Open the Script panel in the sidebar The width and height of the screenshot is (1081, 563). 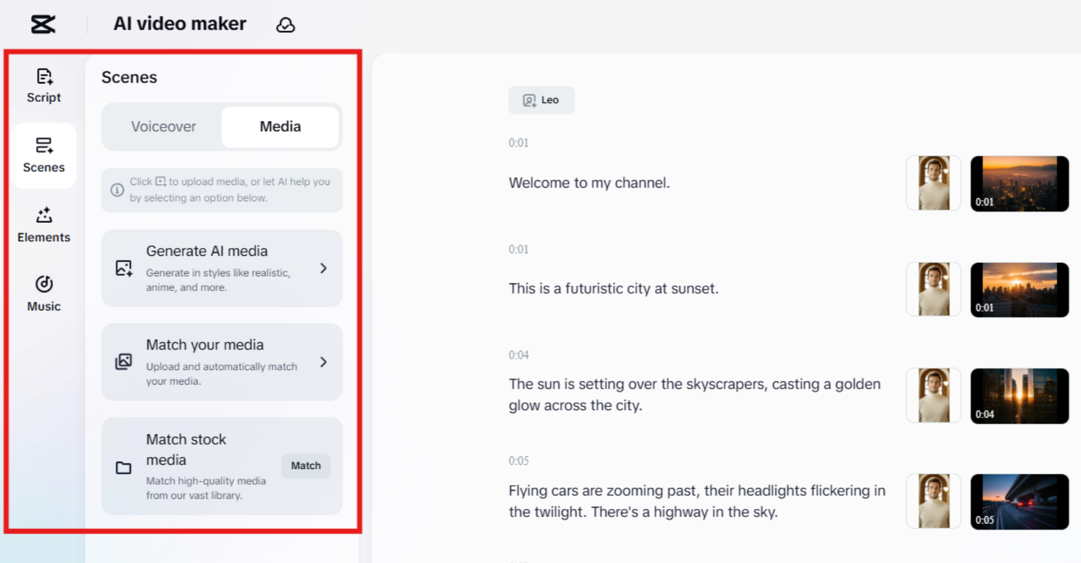[43, 85]
